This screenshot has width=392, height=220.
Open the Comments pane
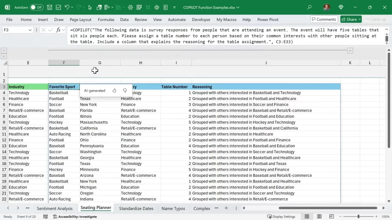click(x=323, y=19)
